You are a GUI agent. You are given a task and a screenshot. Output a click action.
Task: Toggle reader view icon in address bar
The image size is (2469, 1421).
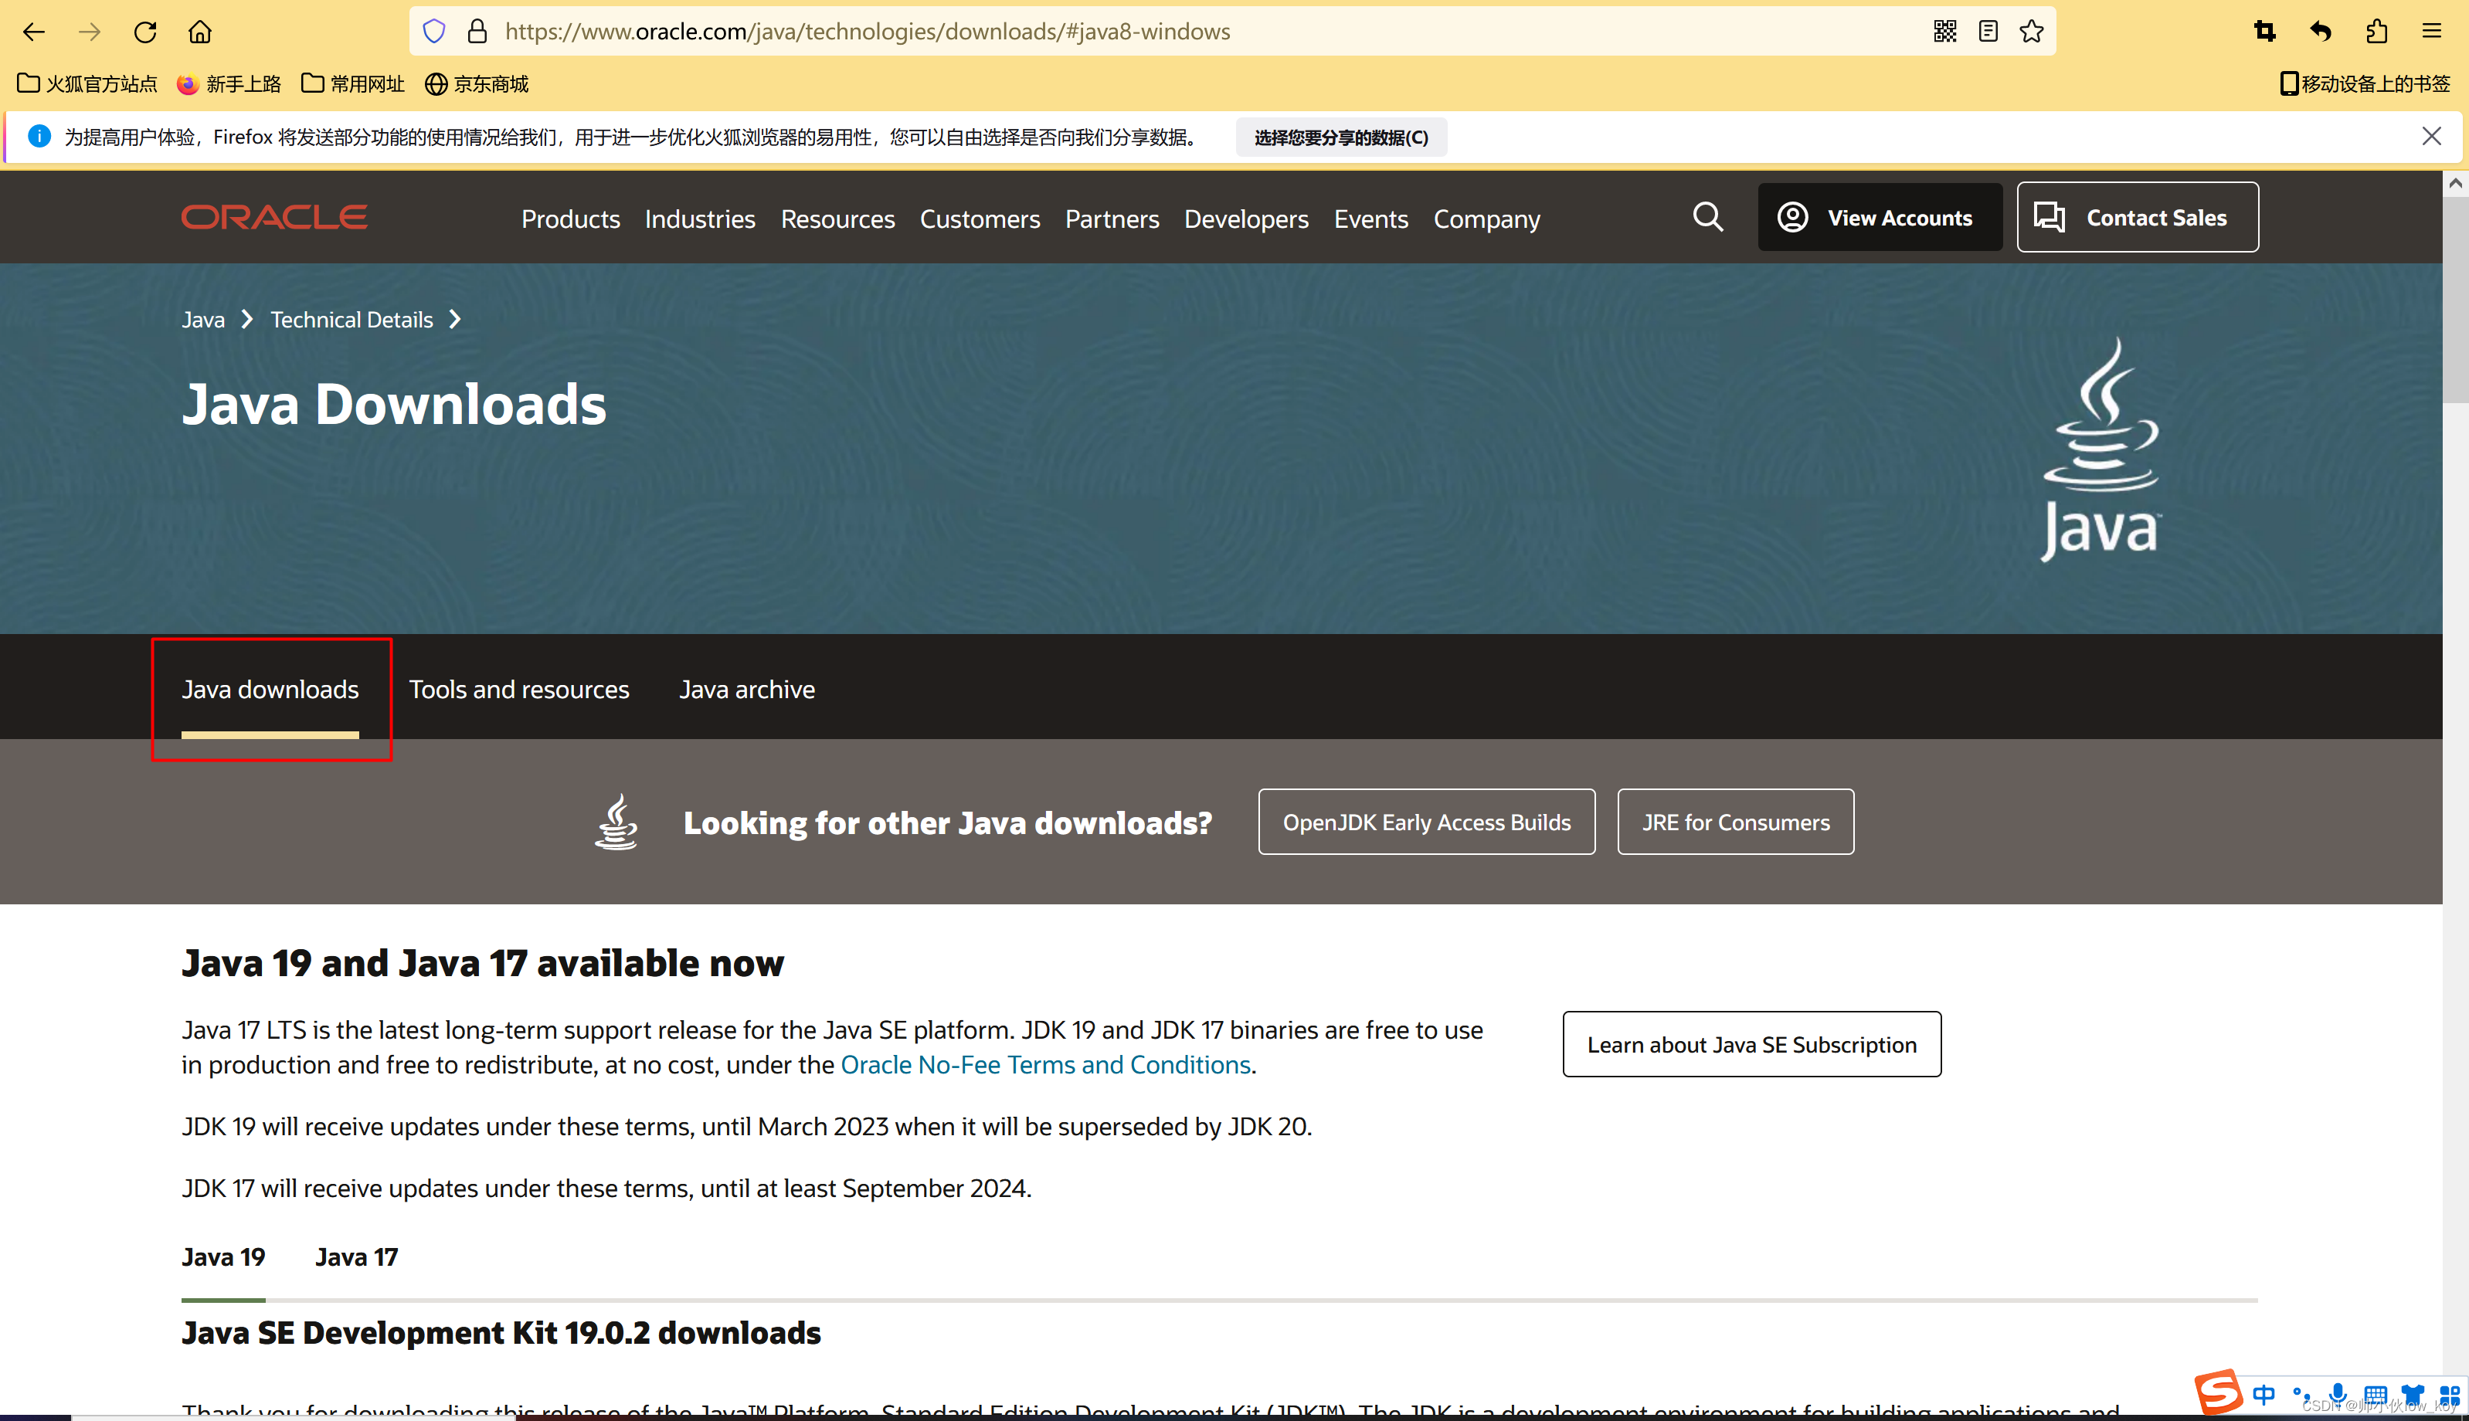point(1988,32)
